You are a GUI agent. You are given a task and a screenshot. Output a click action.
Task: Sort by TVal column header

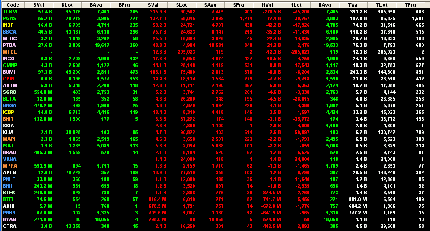click(x=353, y=5)
